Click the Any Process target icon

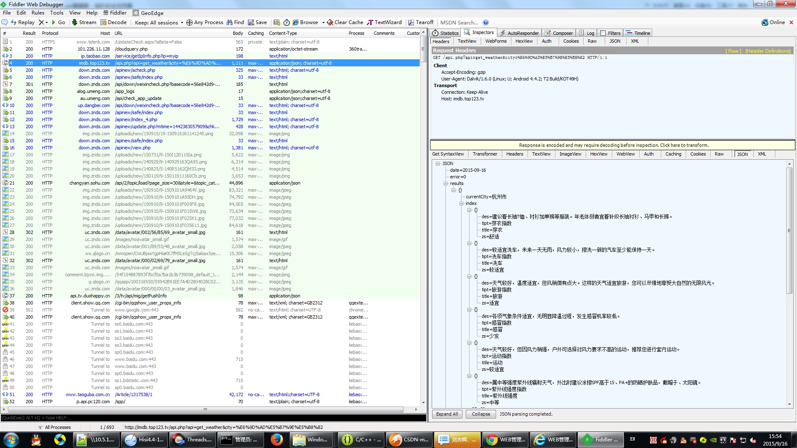[x=189, y=22]
